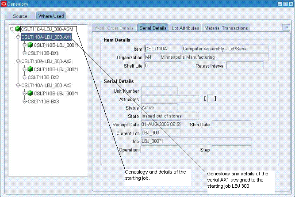Screen dimensions: 295x197
Task: Click the Job field LBJ_300*1
Action: (x=196, y=141)
